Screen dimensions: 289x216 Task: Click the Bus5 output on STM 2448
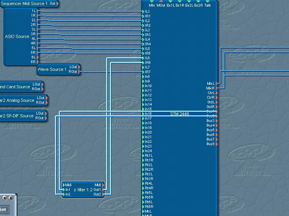click(217, 130)
